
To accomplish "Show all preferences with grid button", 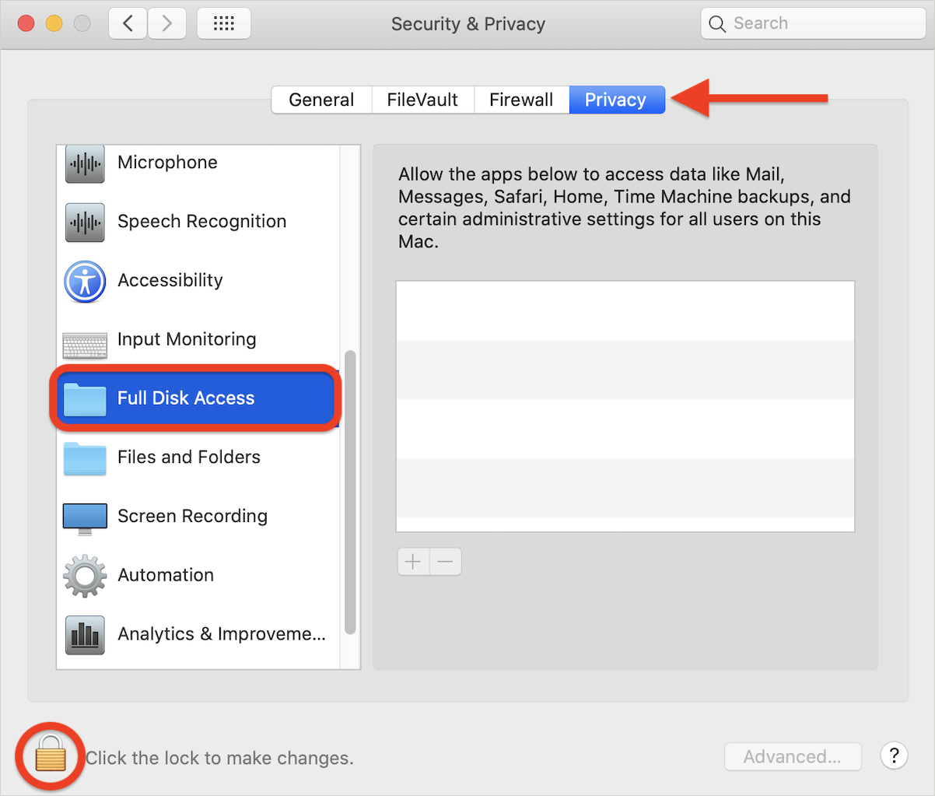I will pyautogui.click(x=224, y=23).
